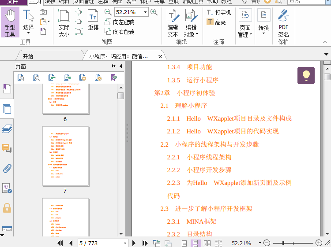
Task: Collapse the Pages panel with left arrow
Action: [121, 66]
